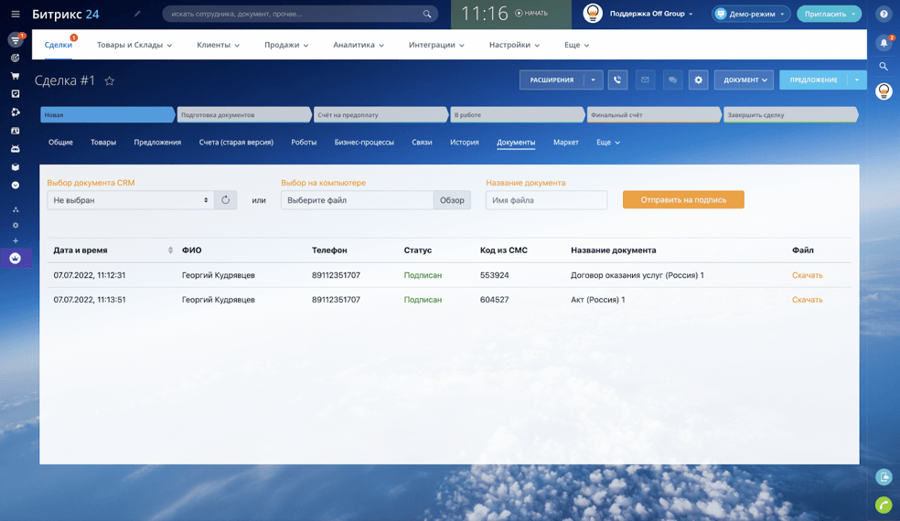Open the hamburger menu at top left
The width and height of the screenshot is (900, 521).
tap(15, 14)
